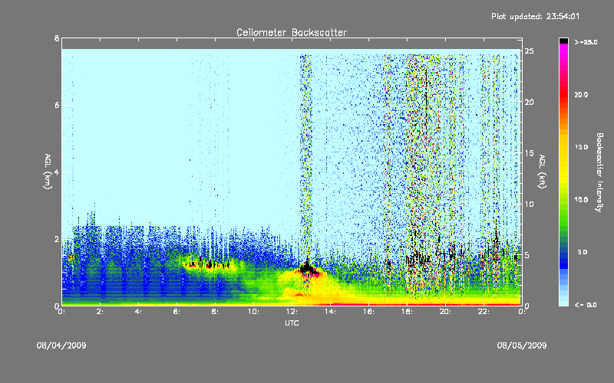Click the black cloud blob near 13 UTC

point(308,268)
